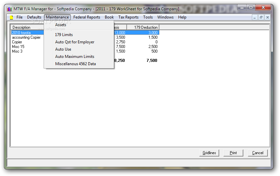Click the 1,500 deduction for accounting Copier
This screenshot has height=176, width=280.
153,37
